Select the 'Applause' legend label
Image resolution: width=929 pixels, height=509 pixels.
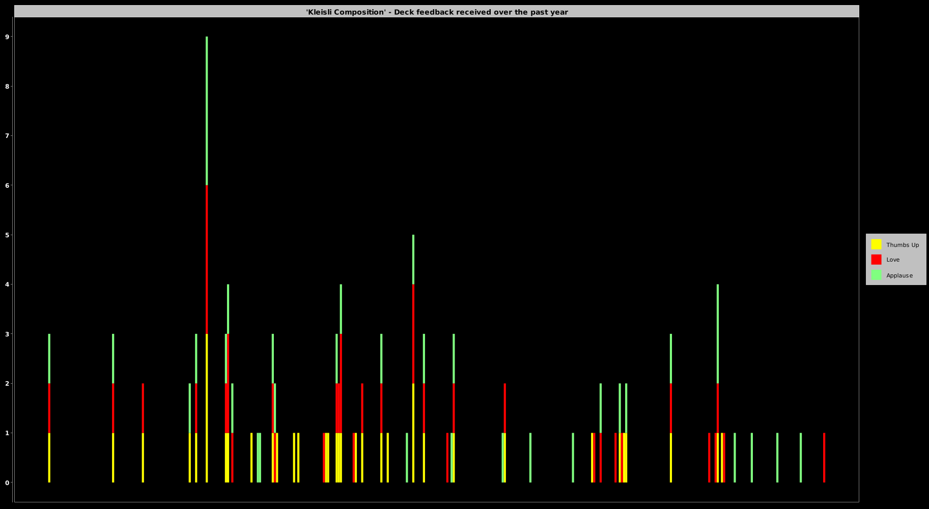point(899,275)
